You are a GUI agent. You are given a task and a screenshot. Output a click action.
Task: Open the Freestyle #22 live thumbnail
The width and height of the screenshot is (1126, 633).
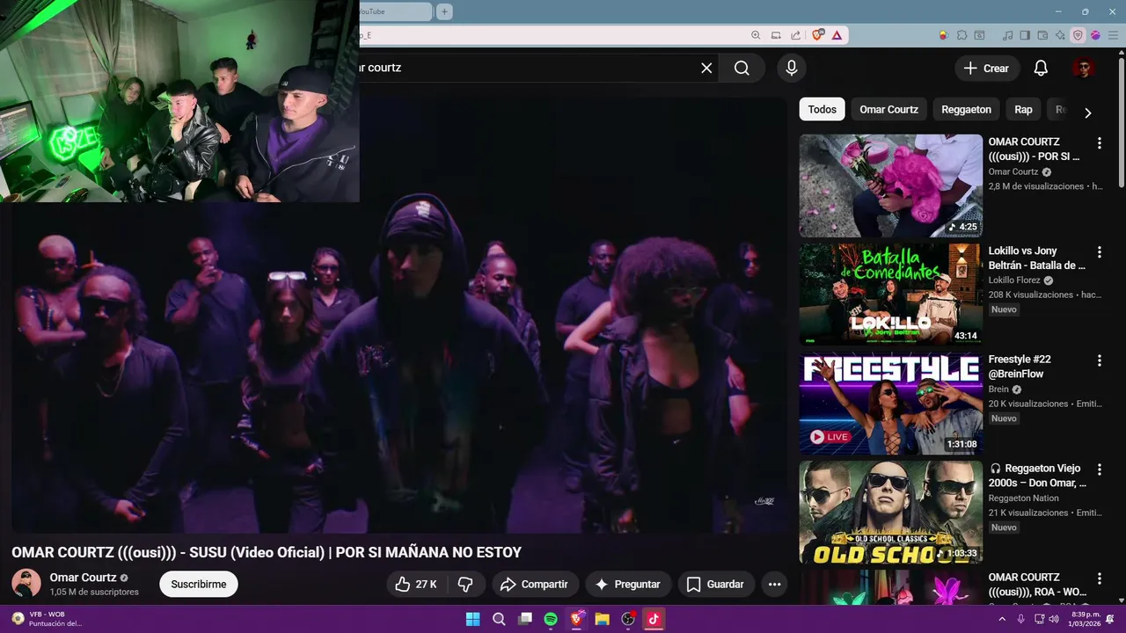click(x=890, y=404)
